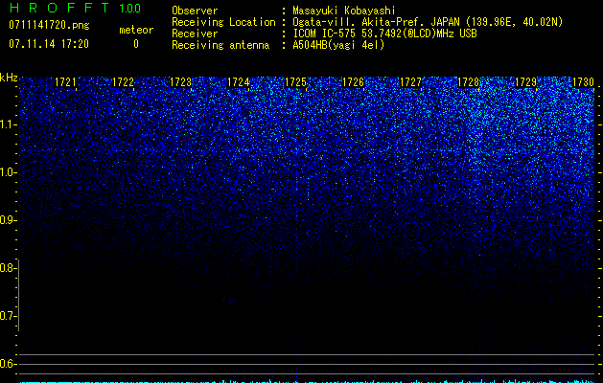The height and width of the screenshot is (383, 603).
Task: Click the 0.7 kHz axis label
Action: pos(7,316)
